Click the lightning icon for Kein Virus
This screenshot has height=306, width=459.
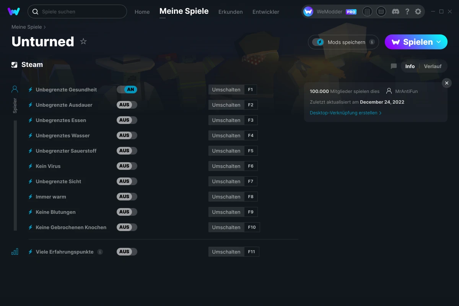(x=31, y=166)
